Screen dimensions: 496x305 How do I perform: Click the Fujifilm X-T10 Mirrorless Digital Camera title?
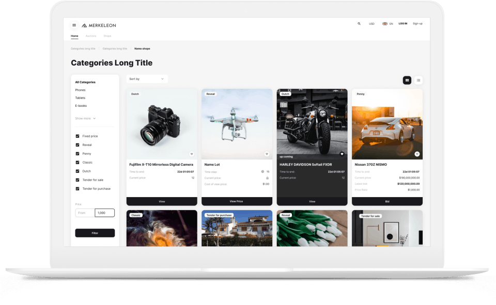tap(161, 165)
